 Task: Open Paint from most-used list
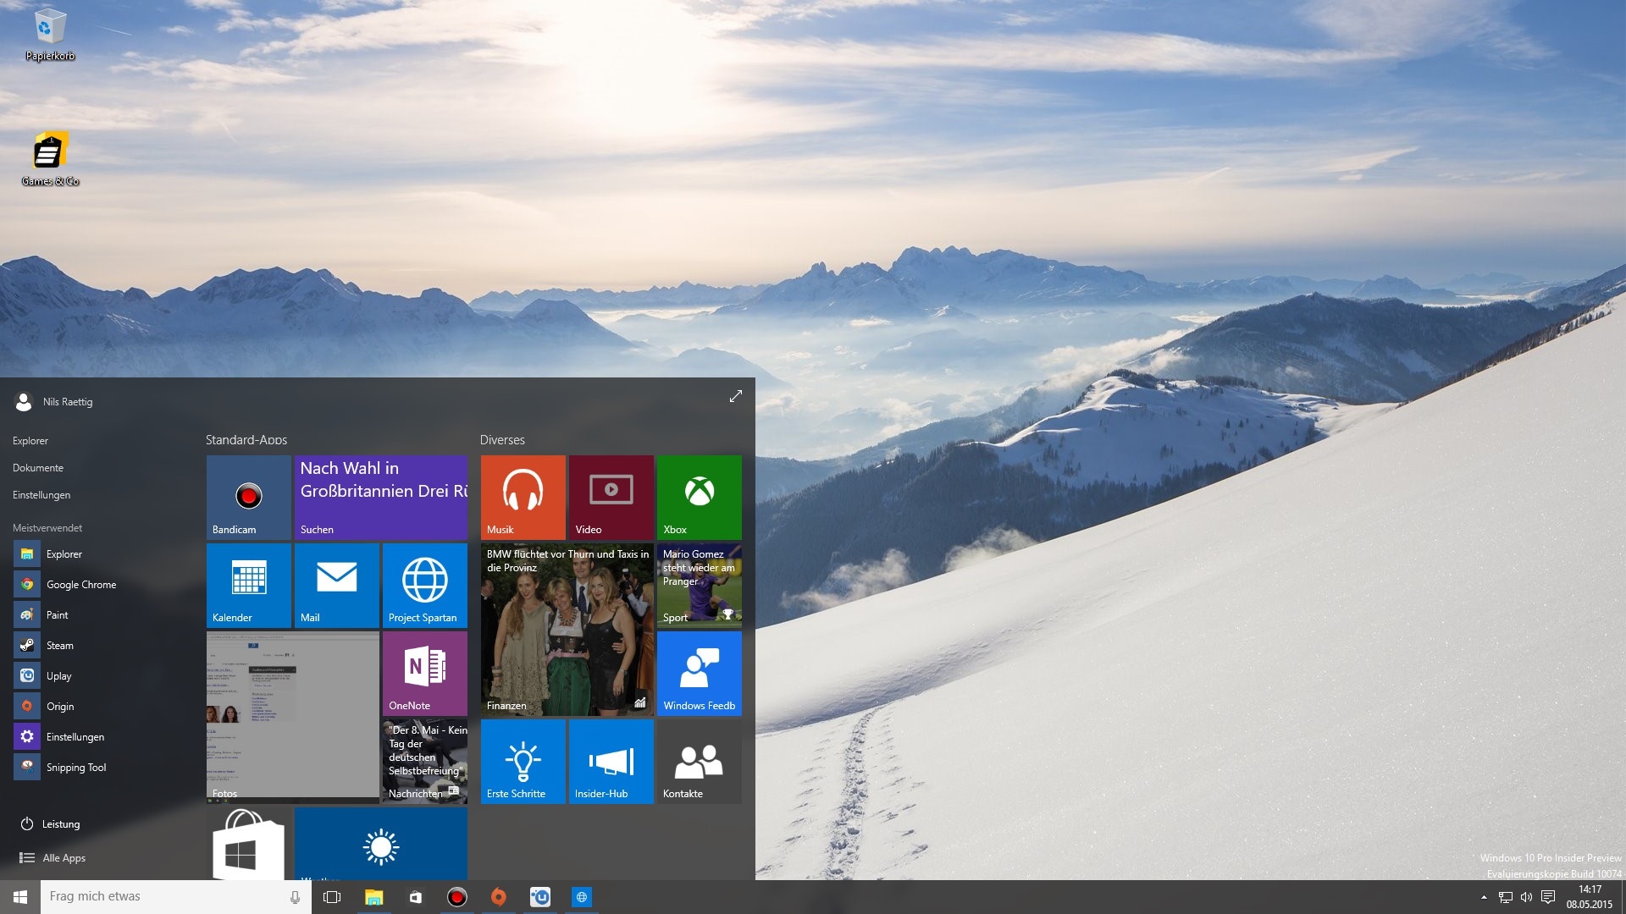pyautogui.click(x=102, y=615)
